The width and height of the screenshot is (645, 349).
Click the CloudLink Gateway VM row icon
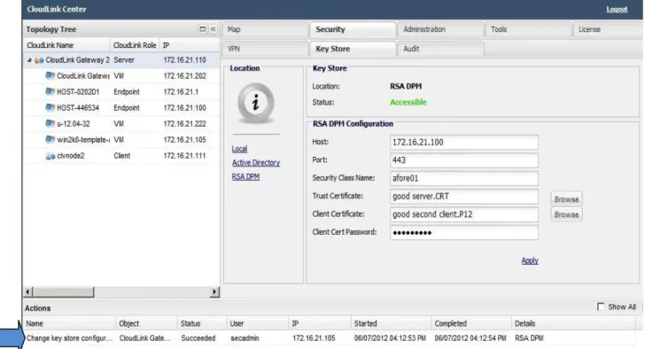(51, 75)
